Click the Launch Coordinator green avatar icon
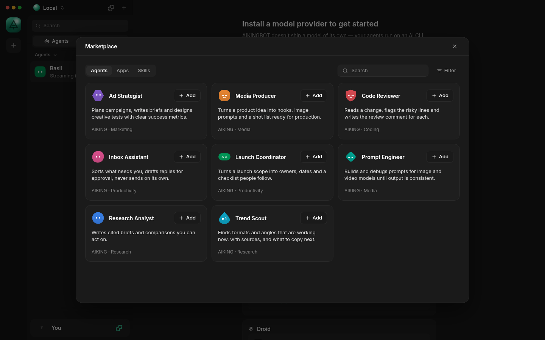 (224, 157)
